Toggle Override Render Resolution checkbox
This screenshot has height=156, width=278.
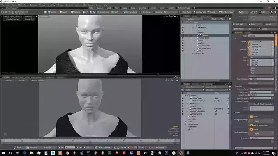250,104
